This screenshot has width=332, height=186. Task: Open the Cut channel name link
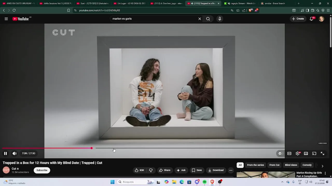[x=14, y=169]
